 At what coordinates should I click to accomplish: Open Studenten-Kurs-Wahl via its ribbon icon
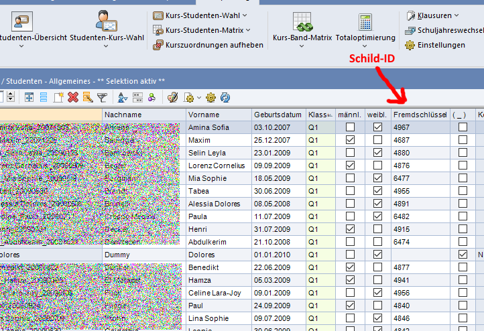(106, 21)
